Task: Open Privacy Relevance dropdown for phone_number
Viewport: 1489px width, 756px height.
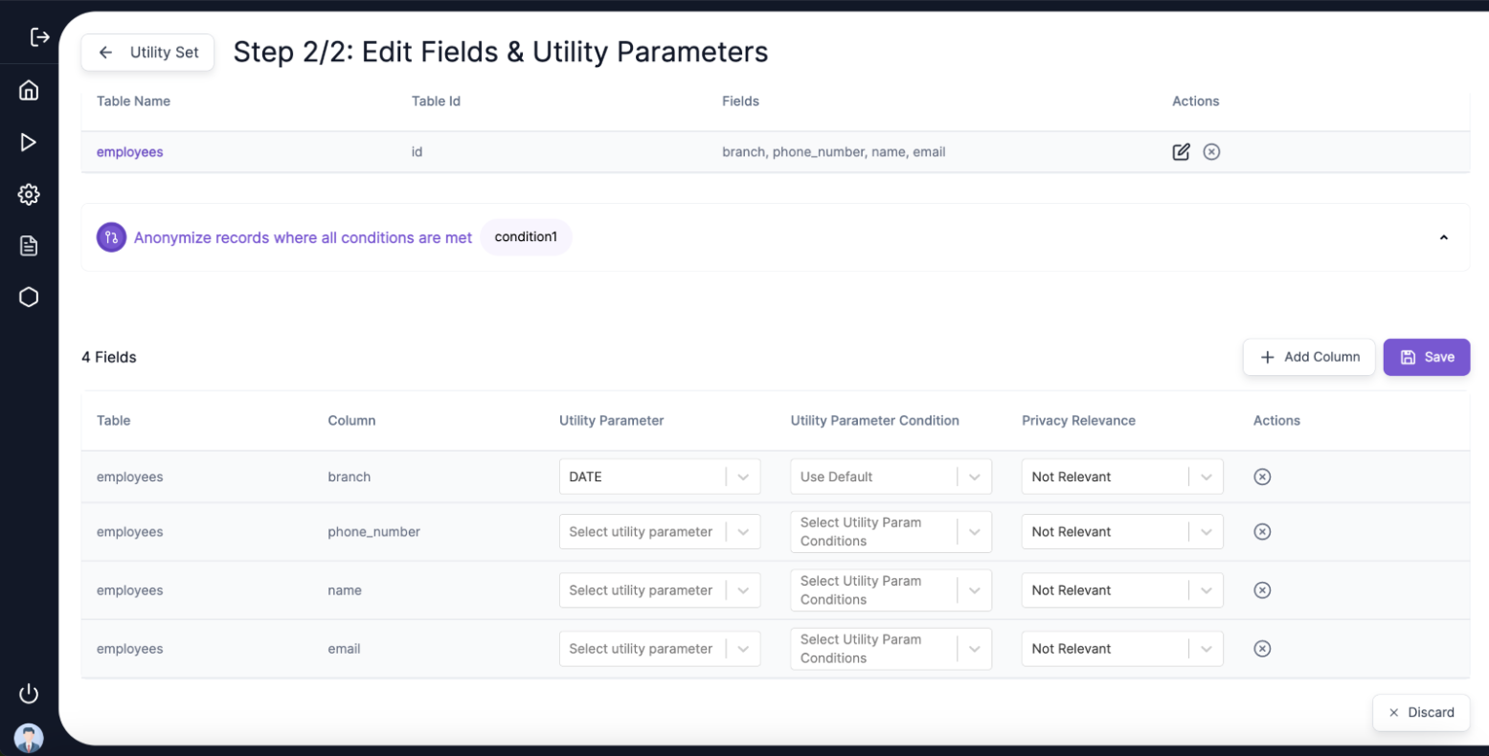Action: [1121, 532]
